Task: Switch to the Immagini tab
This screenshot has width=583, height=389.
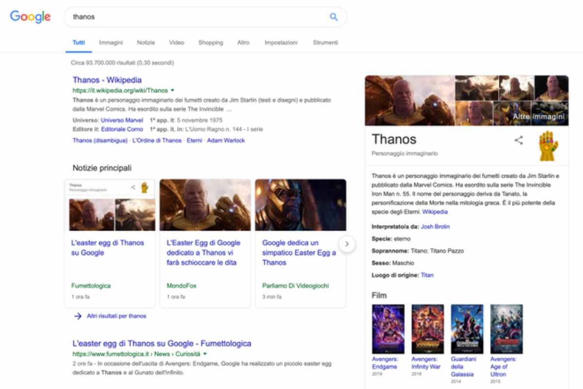Action: coord(111,42)
